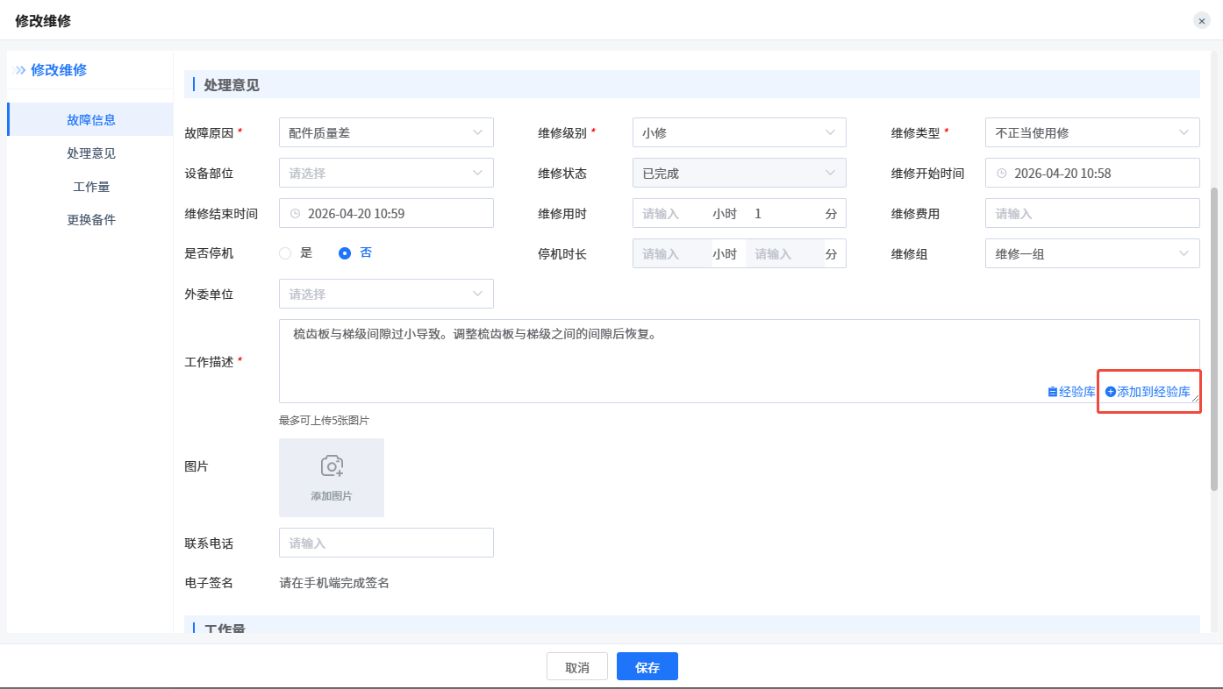Click the 维修用时 hours input
Viewport: 1223px width, 689px height.
pos(672,213)
